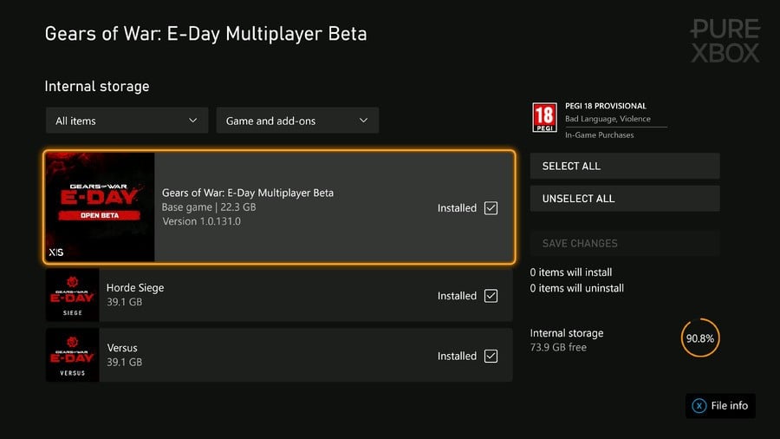
Task: Uncheck the base game Installed checkbox
Action: 491,208
